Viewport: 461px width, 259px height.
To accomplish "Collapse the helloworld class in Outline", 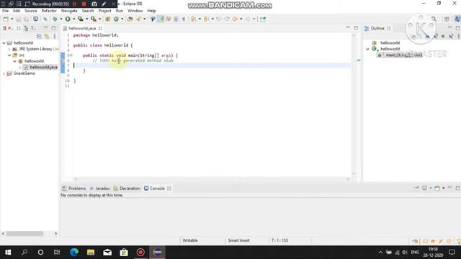I will pos(368,49).
